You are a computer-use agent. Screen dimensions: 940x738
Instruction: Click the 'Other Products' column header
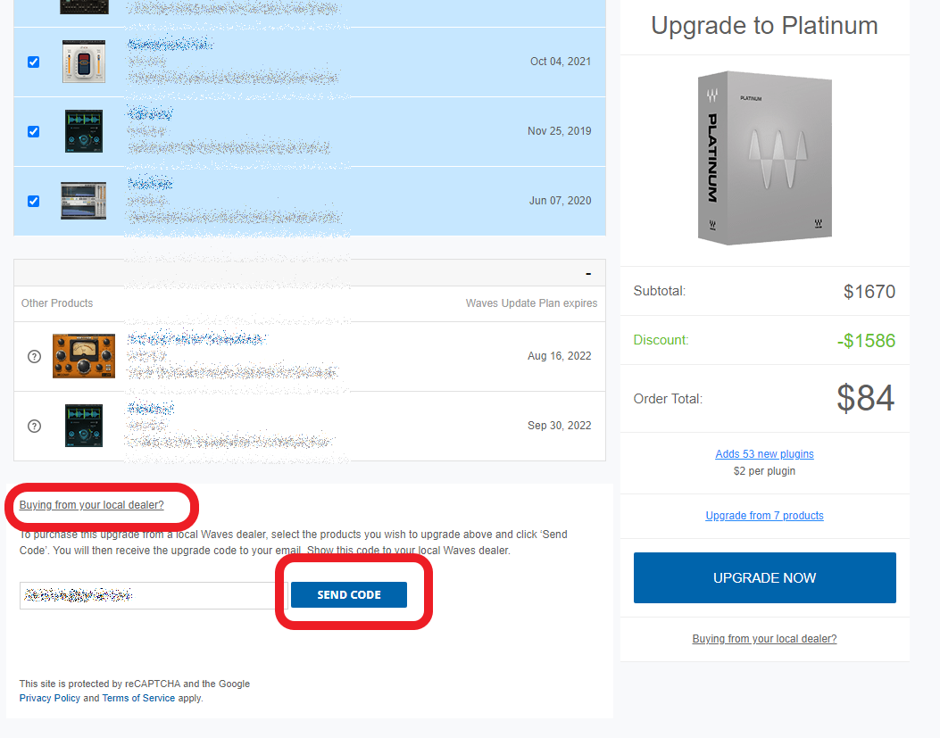tap(57, 303)
